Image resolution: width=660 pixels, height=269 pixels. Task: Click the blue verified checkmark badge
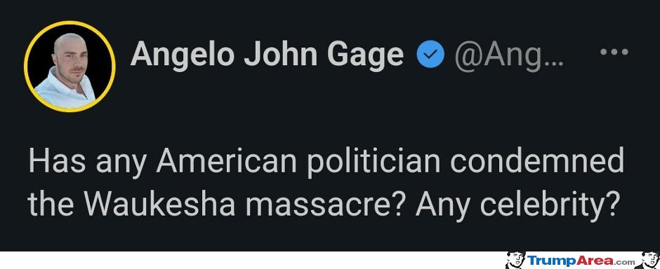(430, 56)
